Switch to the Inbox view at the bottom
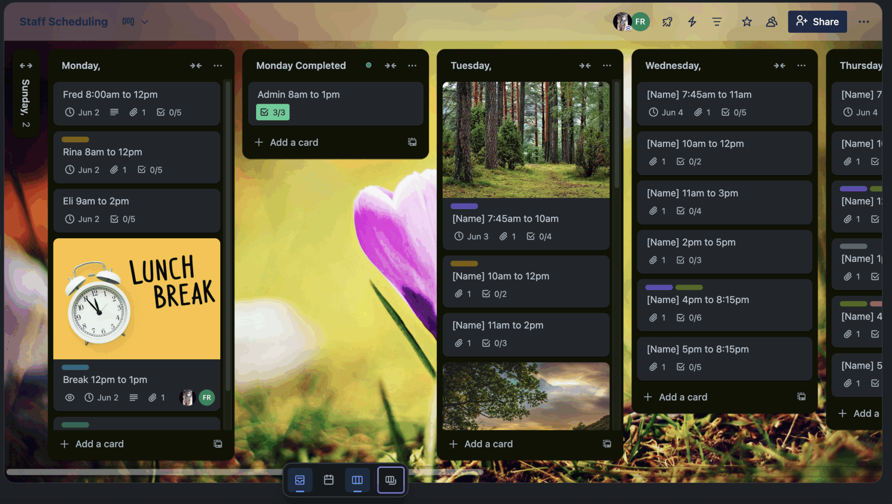 300,480
